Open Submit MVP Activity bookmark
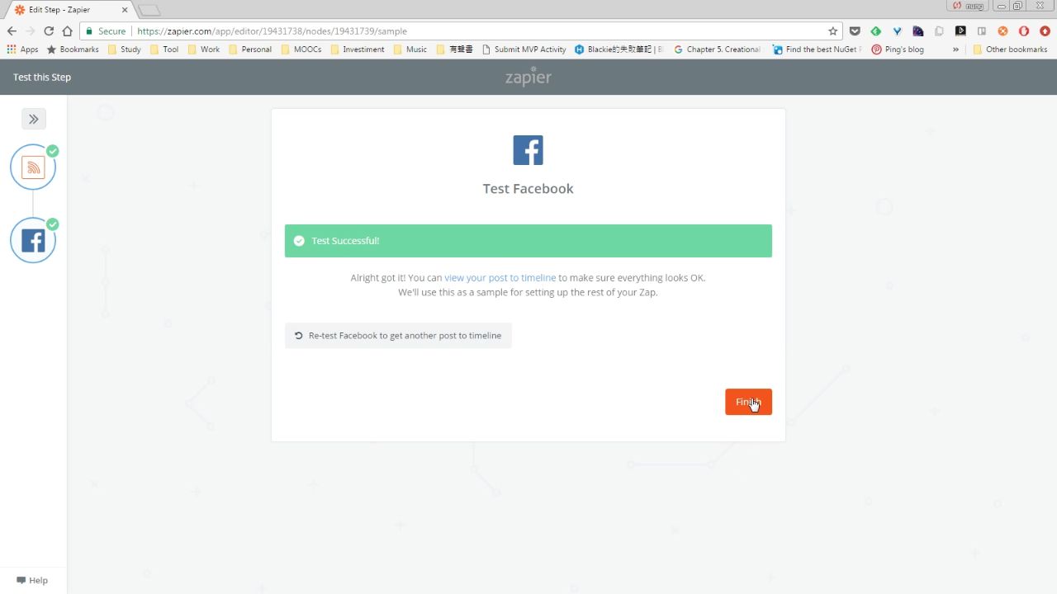 [524, 49]
